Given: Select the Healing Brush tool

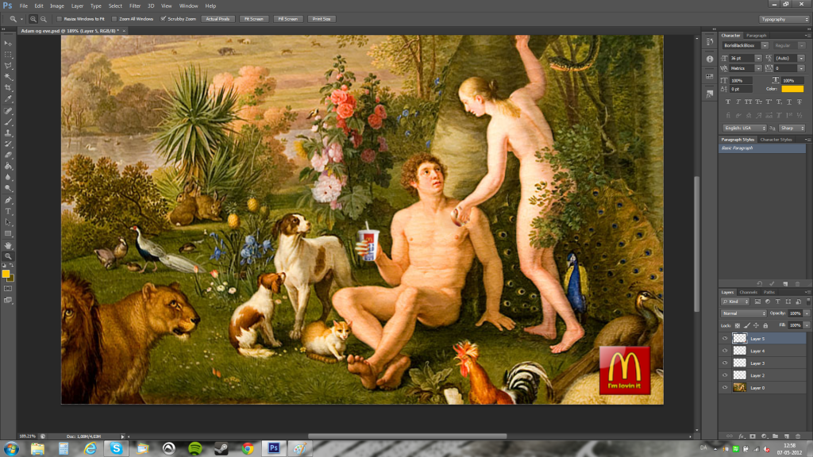Looking at the screenshot, I should pos(8,111).
